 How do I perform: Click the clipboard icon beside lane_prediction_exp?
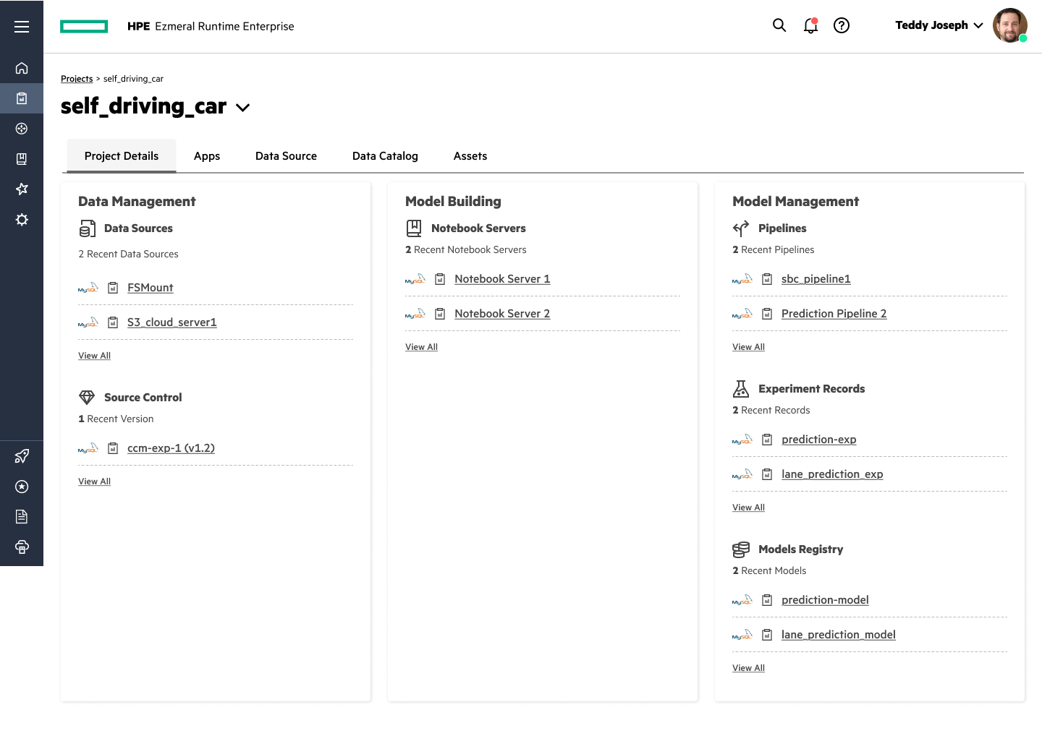click(x=767, y=474)
